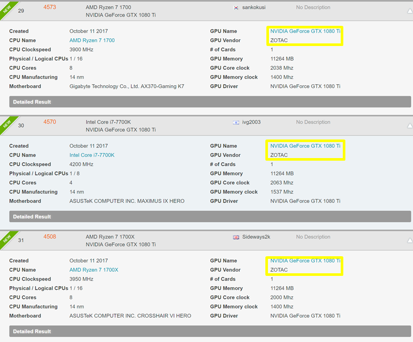Select the rank number 29
Image resolution: width=413 pixels, height=342 pixels.
(21, 11)
